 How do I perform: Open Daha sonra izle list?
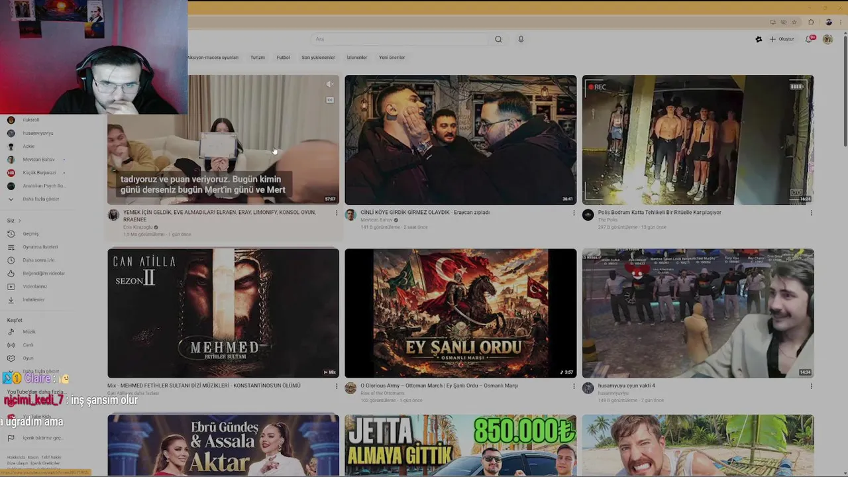click(40, 260)
